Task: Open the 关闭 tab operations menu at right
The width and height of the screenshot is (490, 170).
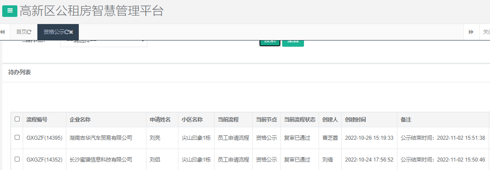Action: (x=485, y=32)
